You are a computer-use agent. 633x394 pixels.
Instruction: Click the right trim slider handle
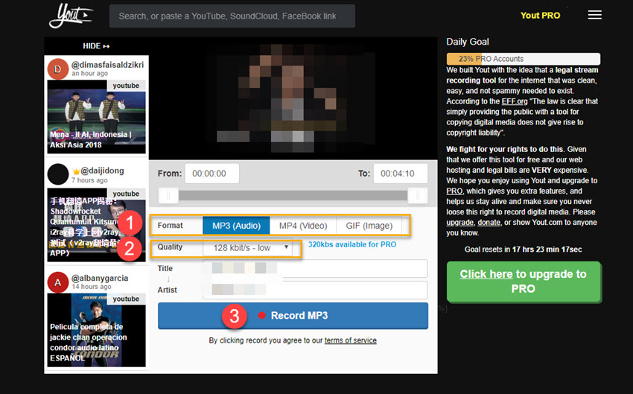click(418, 196)
